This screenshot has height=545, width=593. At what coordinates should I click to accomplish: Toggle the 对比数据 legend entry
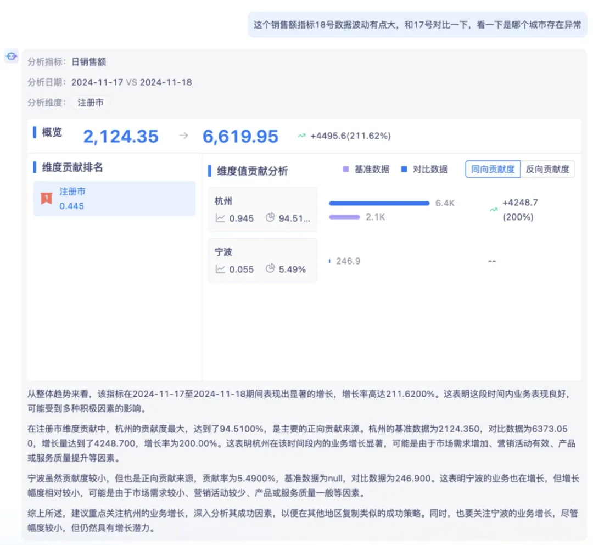click(424, 169)
